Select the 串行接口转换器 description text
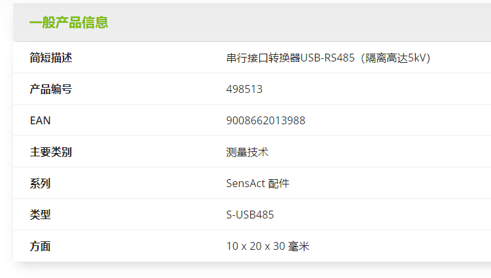This screenshot has height=278, width=491. tap(263, 58)
